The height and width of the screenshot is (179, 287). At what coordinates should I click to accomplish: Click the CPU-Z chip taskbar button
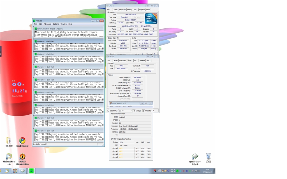[23, 171]
